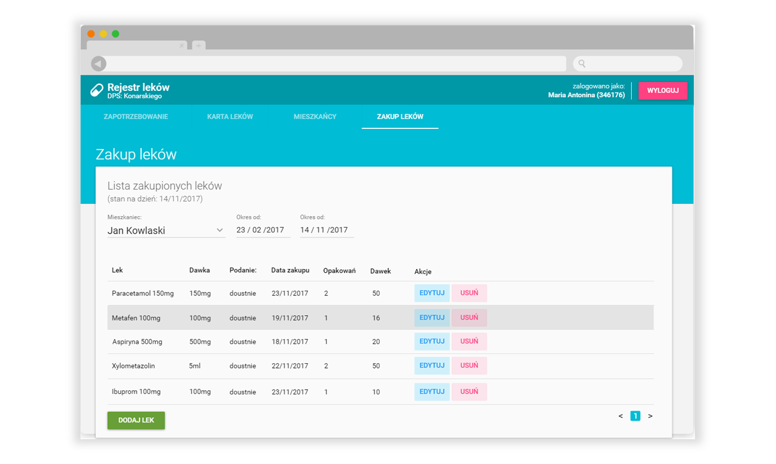776x464 pixels.
Task: Delete the Paracetamol 150mg entry
Action: [469, 293]
